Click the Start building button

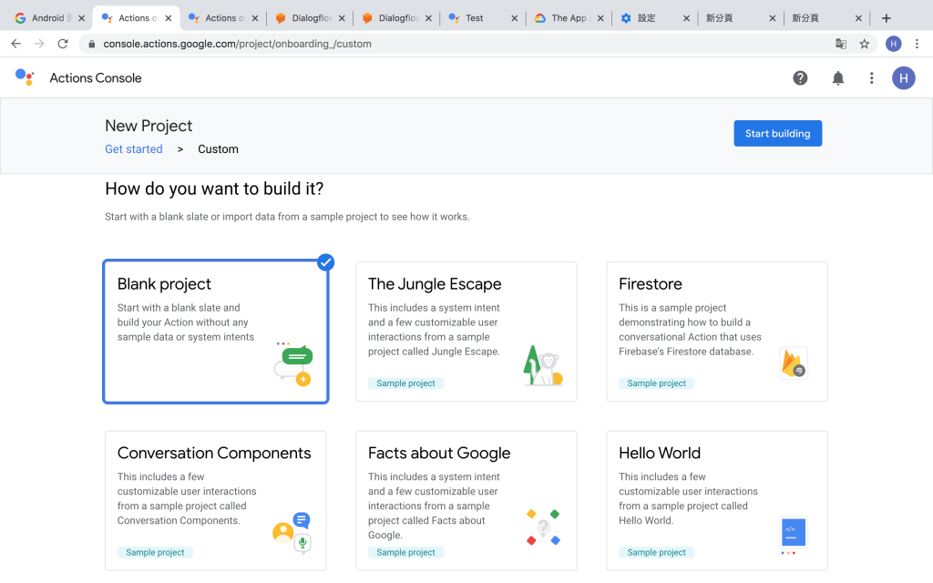(777, 134)
